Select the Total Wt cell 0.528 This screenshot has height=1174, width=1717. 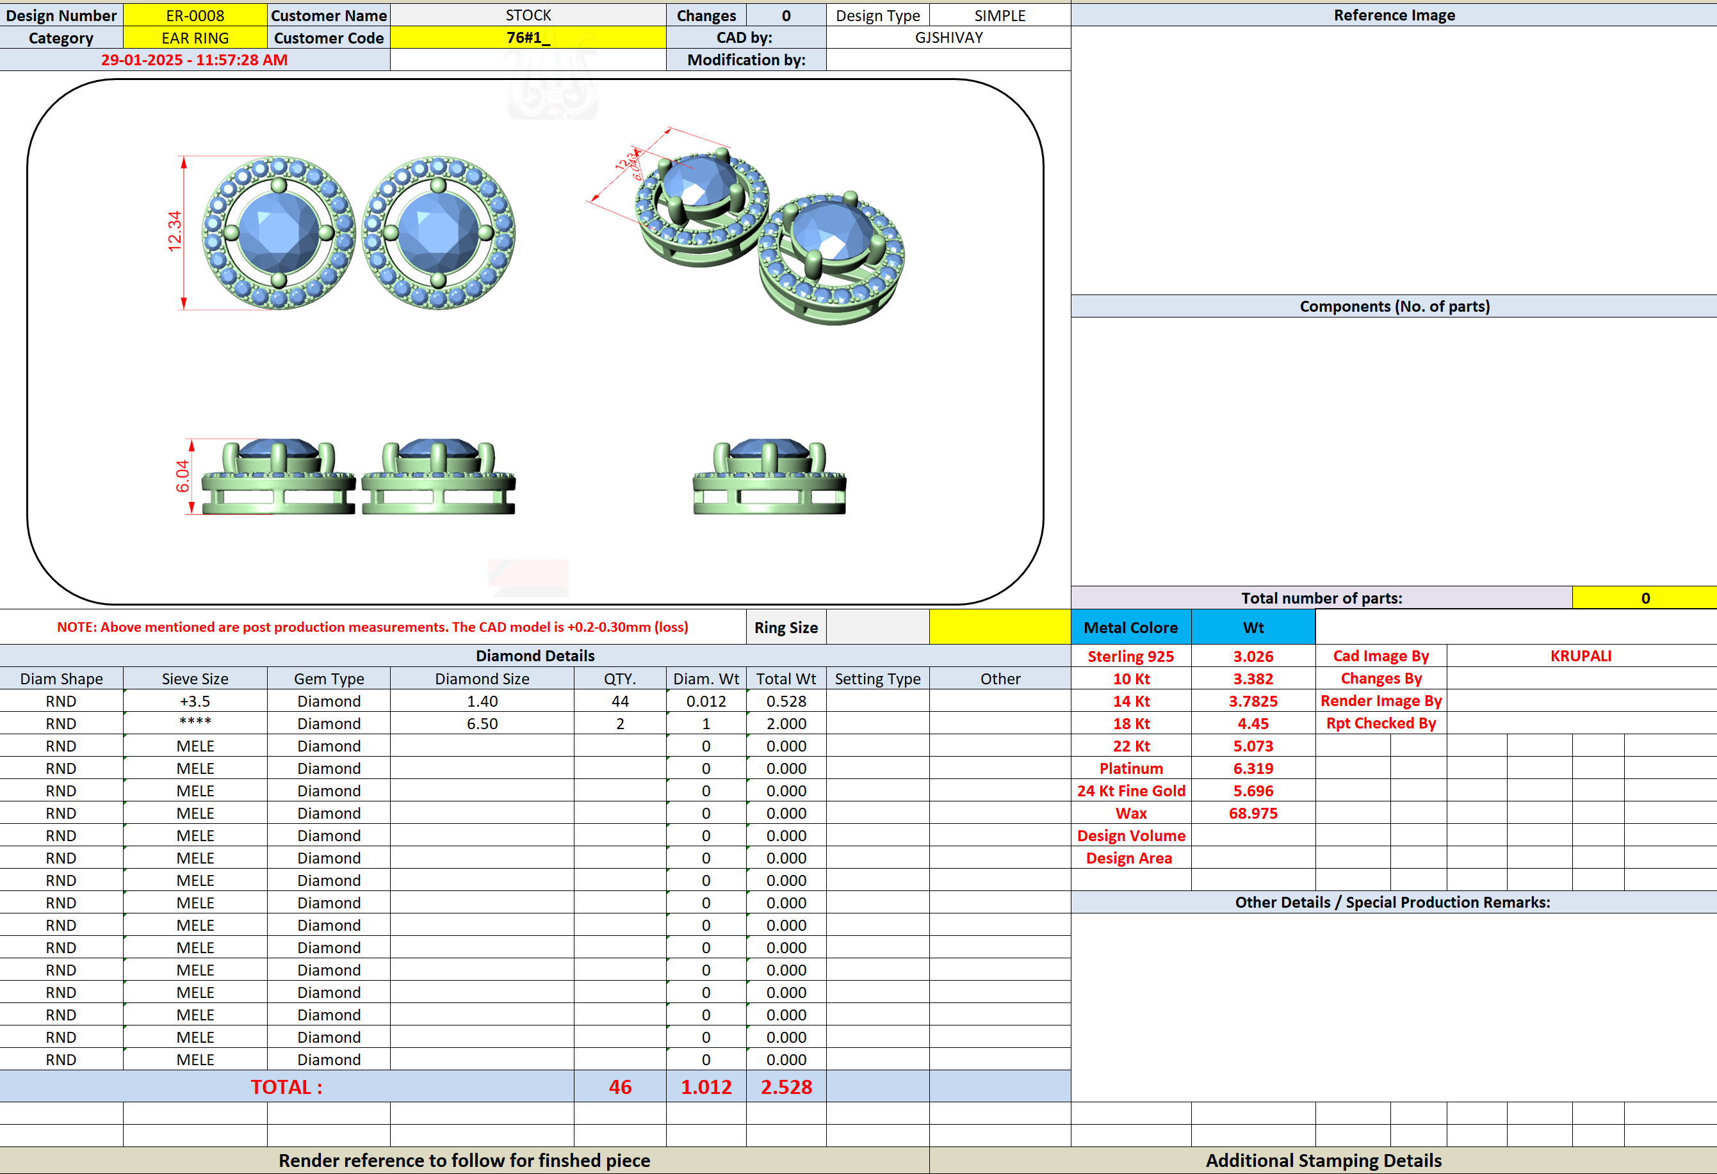point(786,701)
